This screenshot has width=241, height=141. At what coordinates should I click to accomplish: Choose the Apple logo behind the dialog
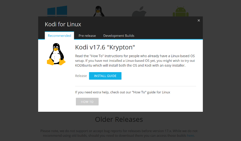[139, 11]
